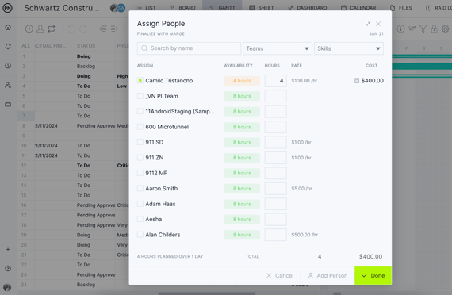Check the 911 ZN checkbox
The height and width of the screenshot is (295, 452).
click(140, 158)
